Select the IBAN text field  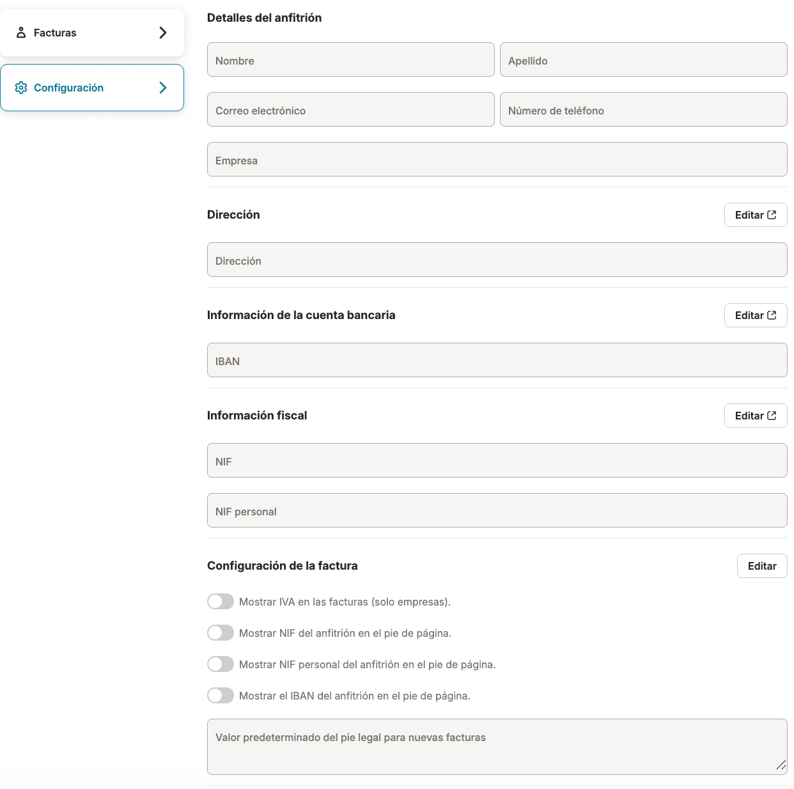click(x=497, y=361)
